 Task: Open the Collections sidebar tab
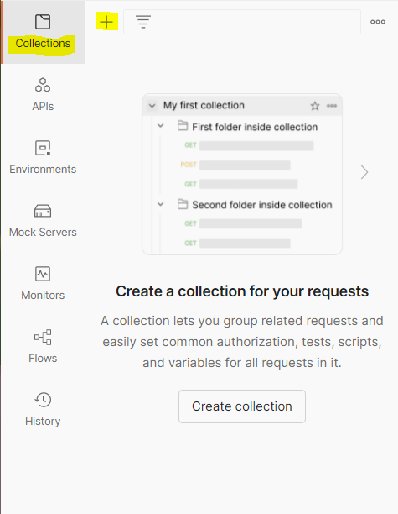[43, 32]
